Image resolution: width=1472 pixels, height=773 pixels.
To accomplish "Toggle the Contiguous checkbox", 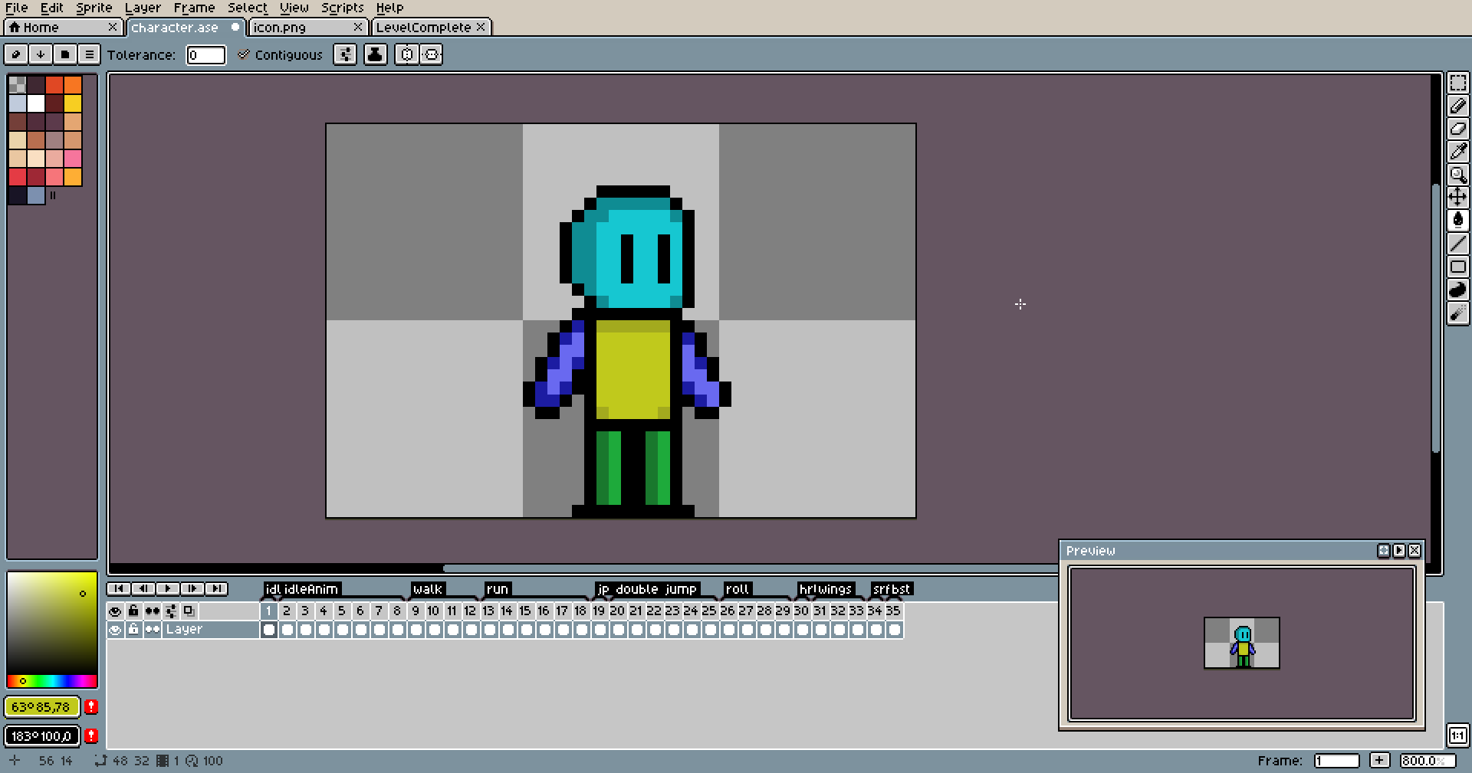I will pyautogui.click(x=244, y=54).
